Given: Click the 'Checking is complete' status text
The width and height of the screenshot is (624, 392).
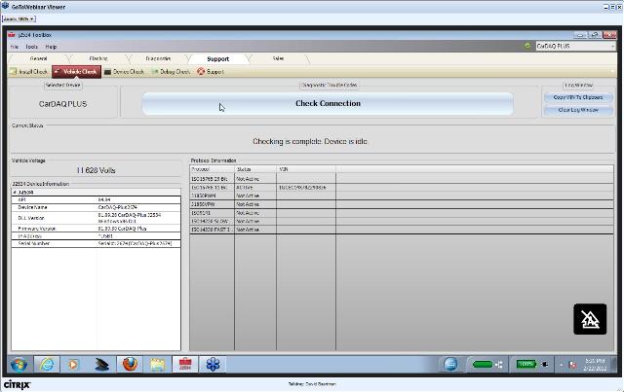Looking at the screenshot, I should (x=310, y=141).
